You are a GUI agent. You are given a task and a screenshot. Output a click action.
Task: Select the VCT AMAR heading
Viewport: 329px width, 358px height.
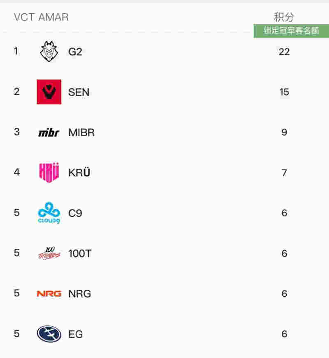pyautogui.click(x=41, y=17)
